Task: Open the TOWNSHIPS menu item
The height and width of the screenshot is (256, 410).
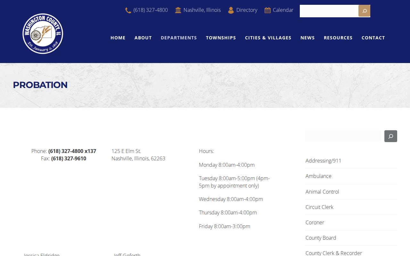Action: coord(221,38)
